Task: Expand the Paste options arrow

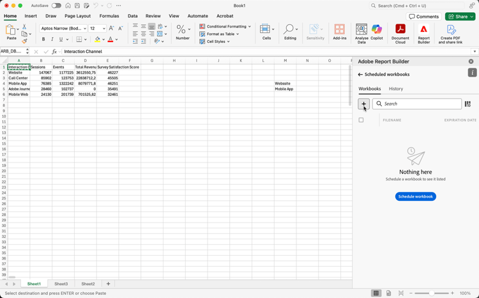Action: click(18, 29)
